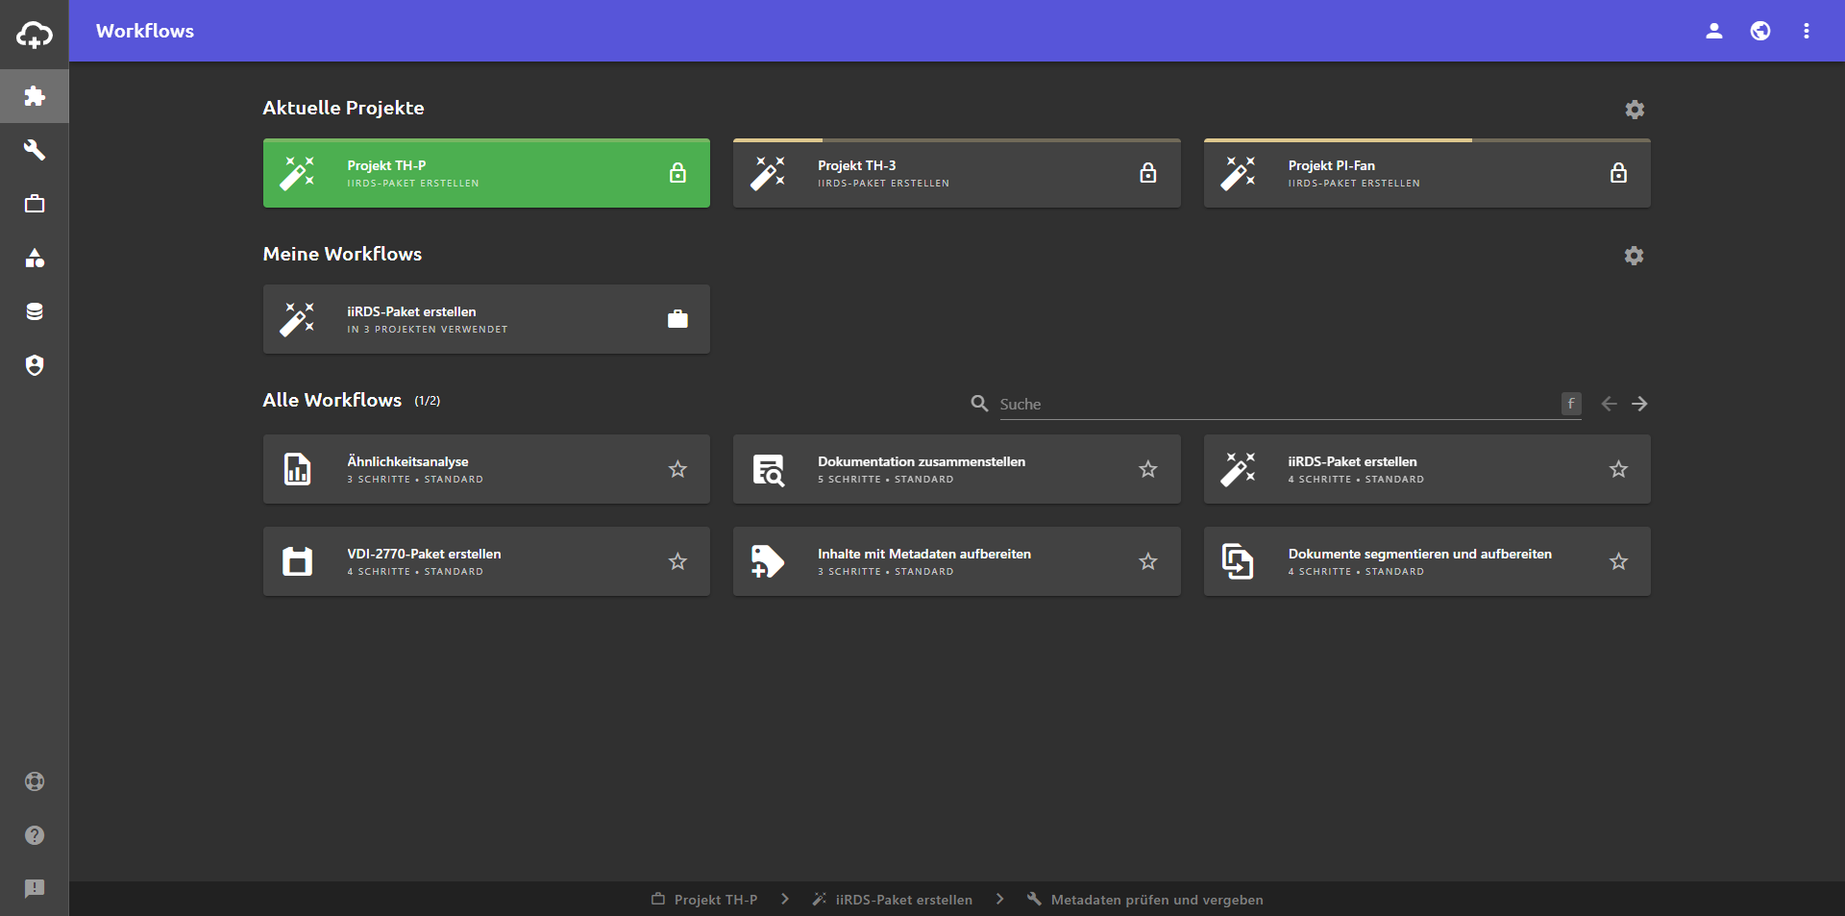Viewport: 1845px width, 916px height.
Task: Open the feedback icon in sidebar
Action: 35,889
